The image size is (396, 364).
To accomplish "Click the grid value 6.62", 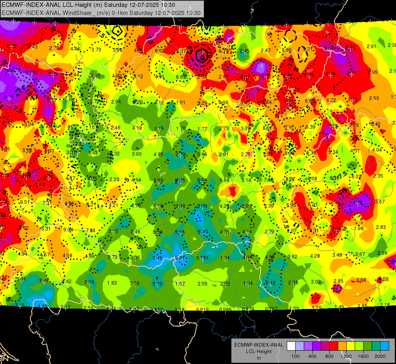I will click(160, 51).
